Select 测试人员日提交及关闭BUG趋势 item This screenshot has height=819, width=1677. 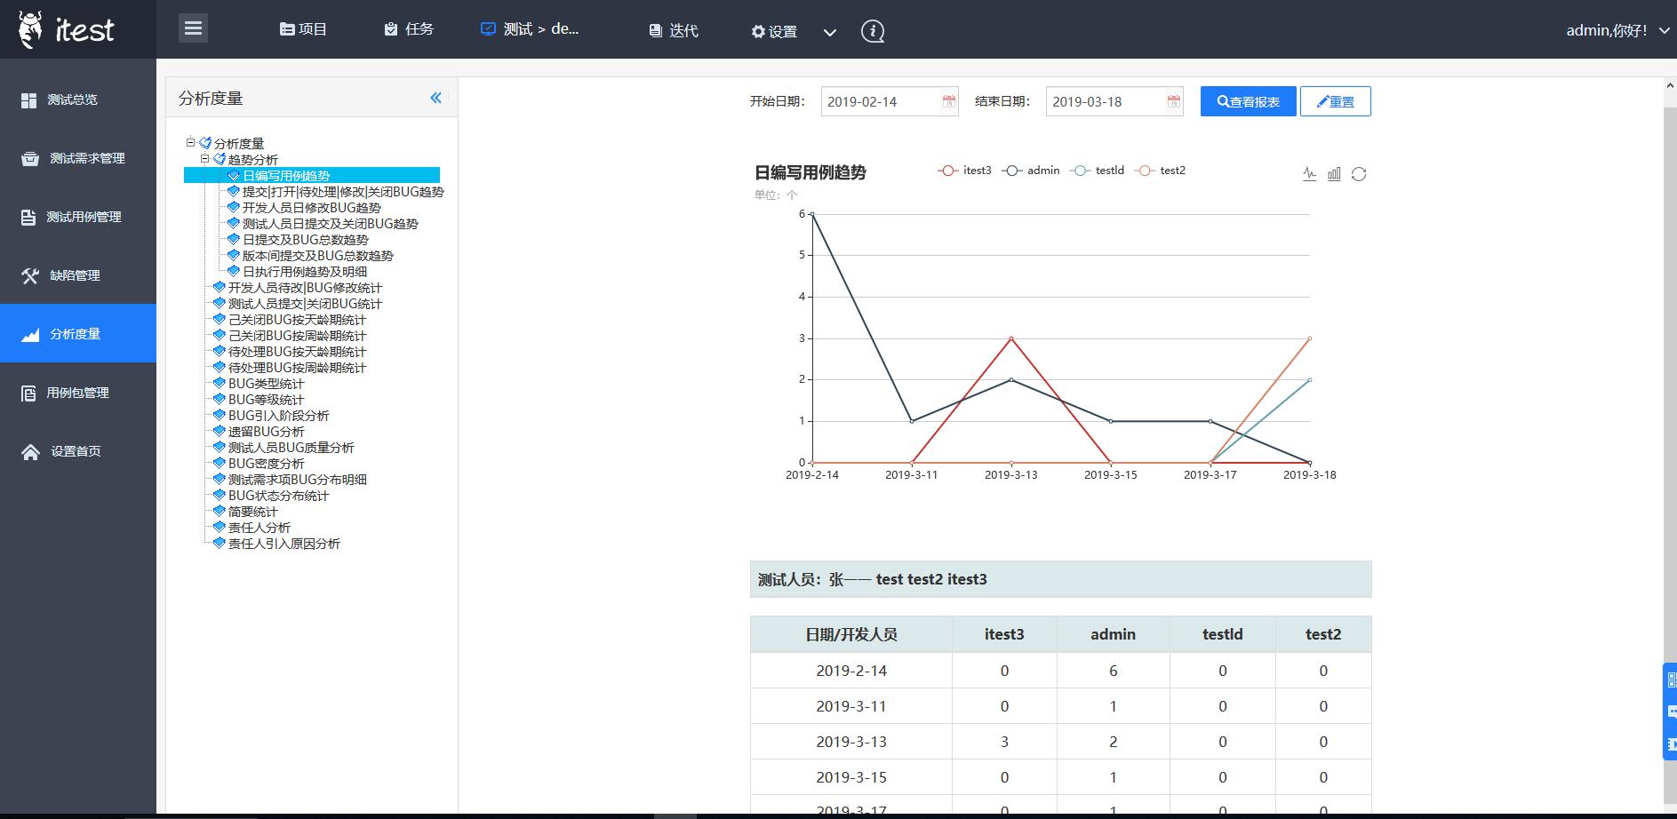click(331, 224)
